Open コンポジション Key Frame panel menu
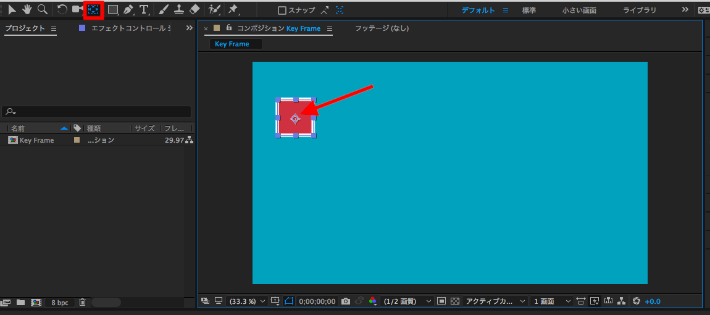Screen dimensions: 710x315 pos(330,28)
